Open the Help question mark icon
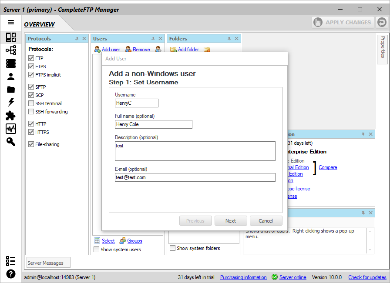390x283 pixels. (x=11, y=274)
